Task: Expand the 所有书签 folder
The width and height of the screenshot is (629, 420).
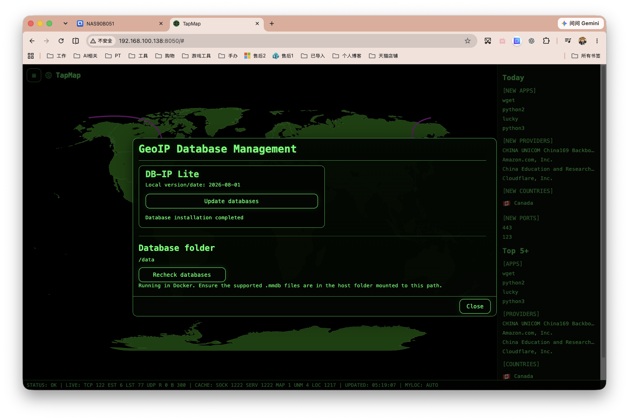Action: click(x=586, y=56)
